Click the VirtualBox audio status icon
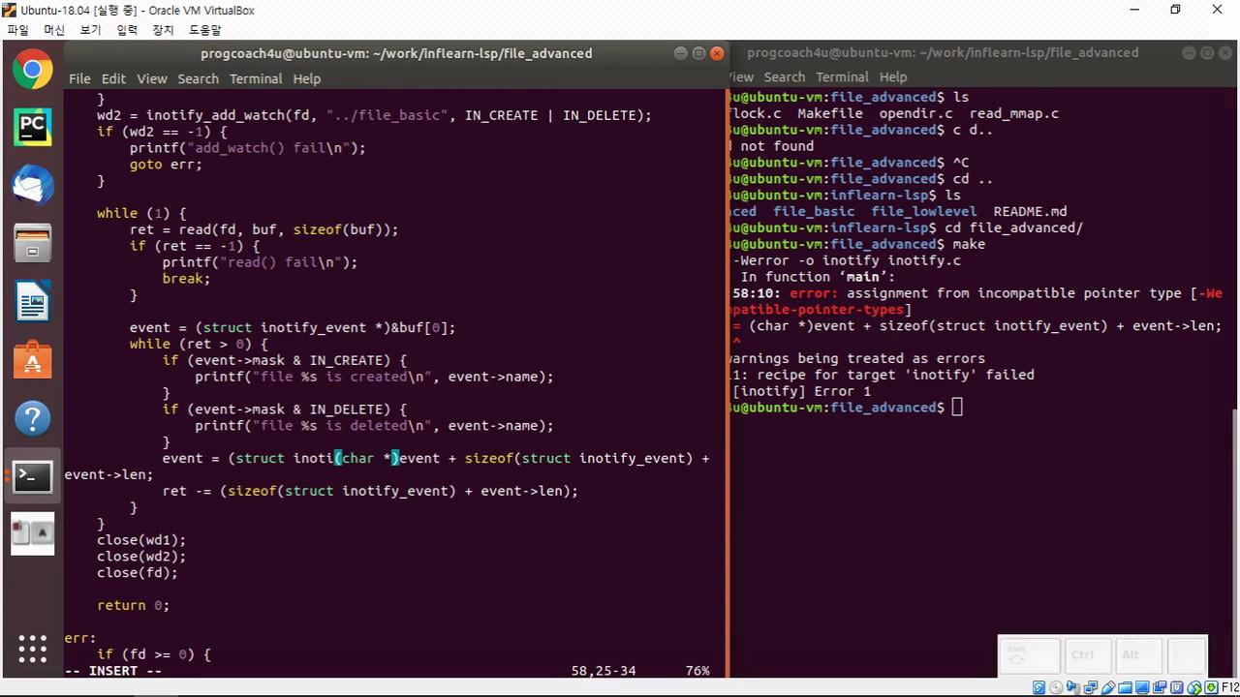Screen dimensions: 1240x697 (1072, 687)
